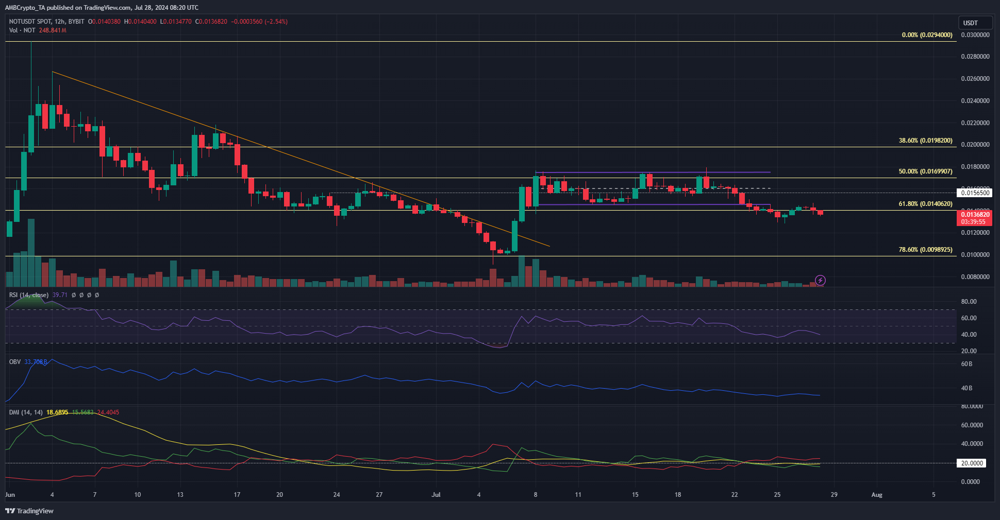Click the 0.0156500 price axis tag
Screen dimensions: 1000x520
click(x=975, y=193)
